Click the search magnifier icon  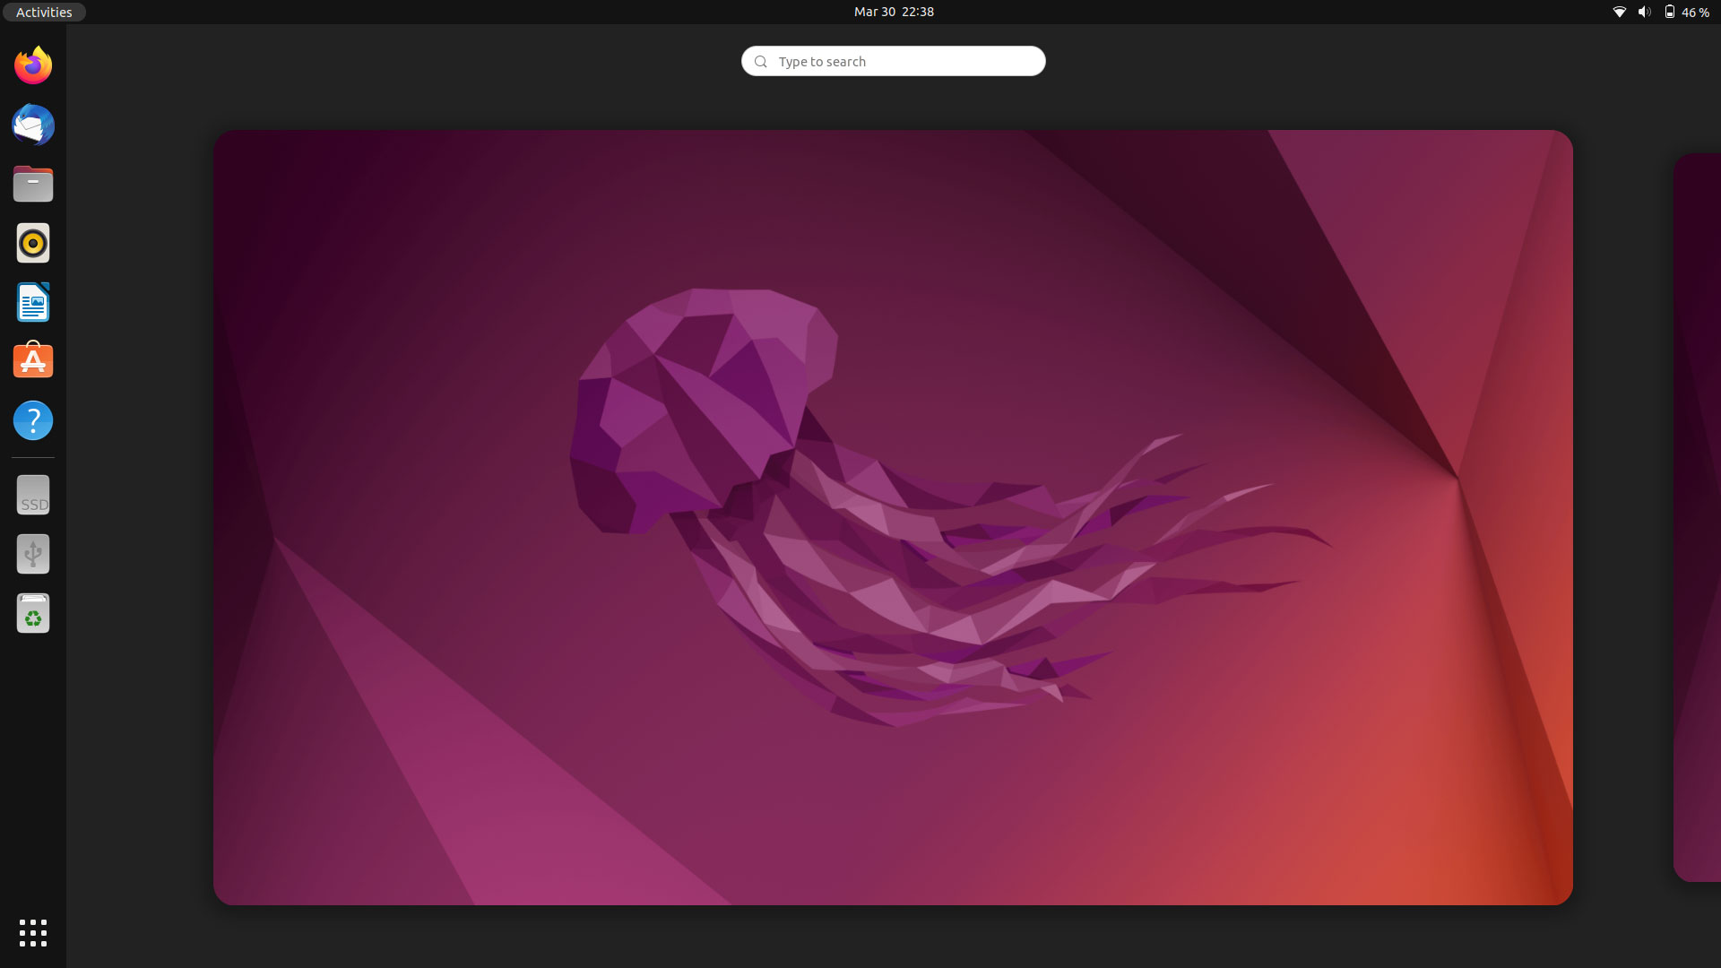[761, 62]
